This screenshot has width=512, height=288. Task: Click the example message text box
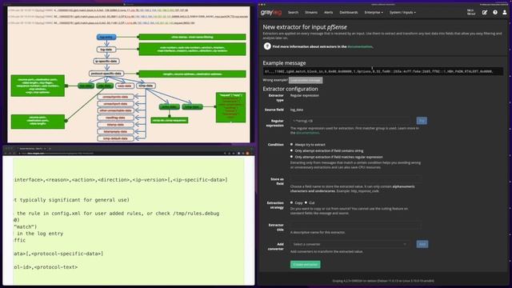[382, 71]
